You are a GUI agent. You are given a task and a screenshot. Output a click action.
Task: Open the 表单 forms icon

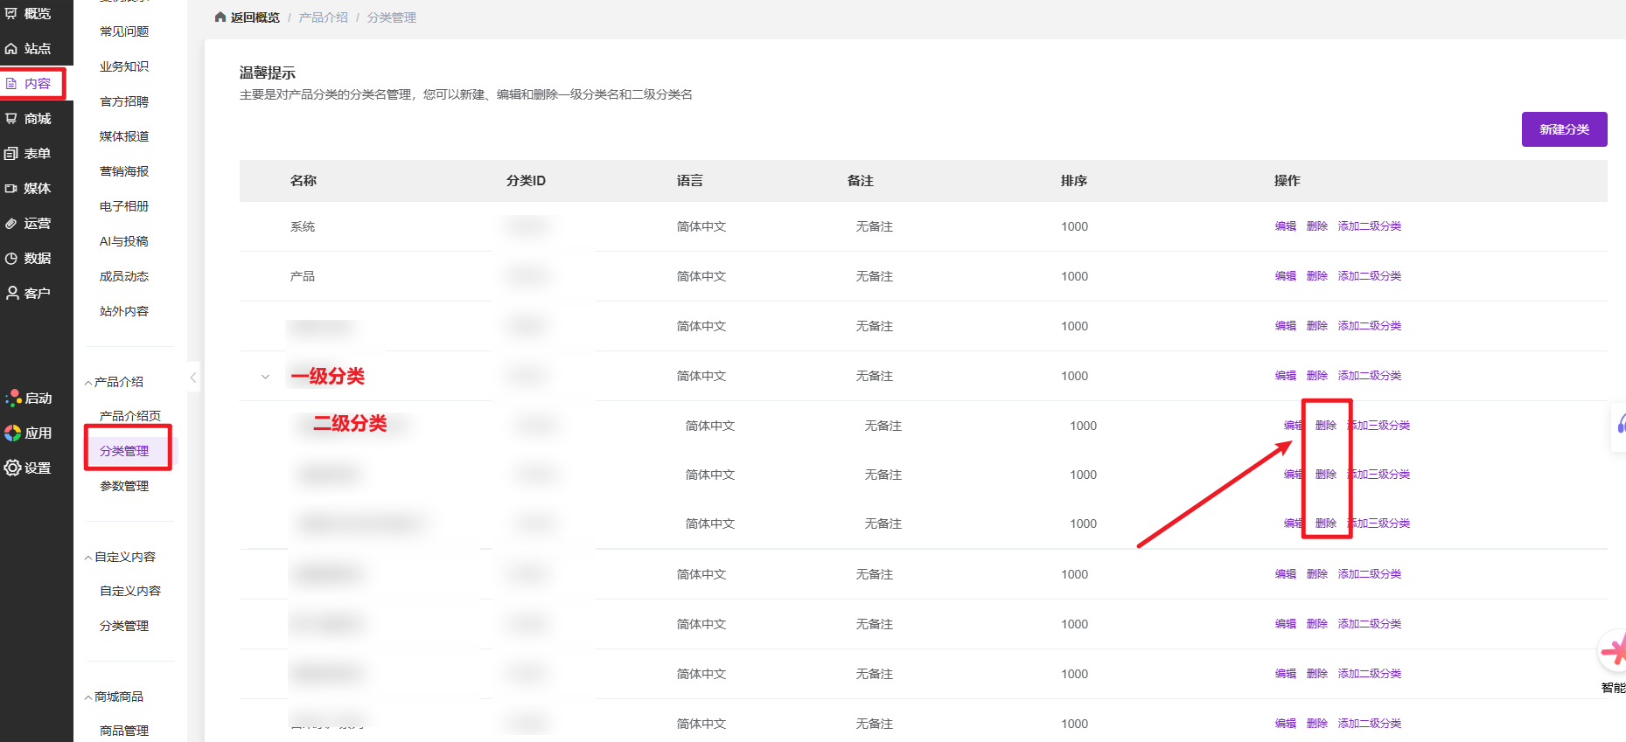pos(11,154)
